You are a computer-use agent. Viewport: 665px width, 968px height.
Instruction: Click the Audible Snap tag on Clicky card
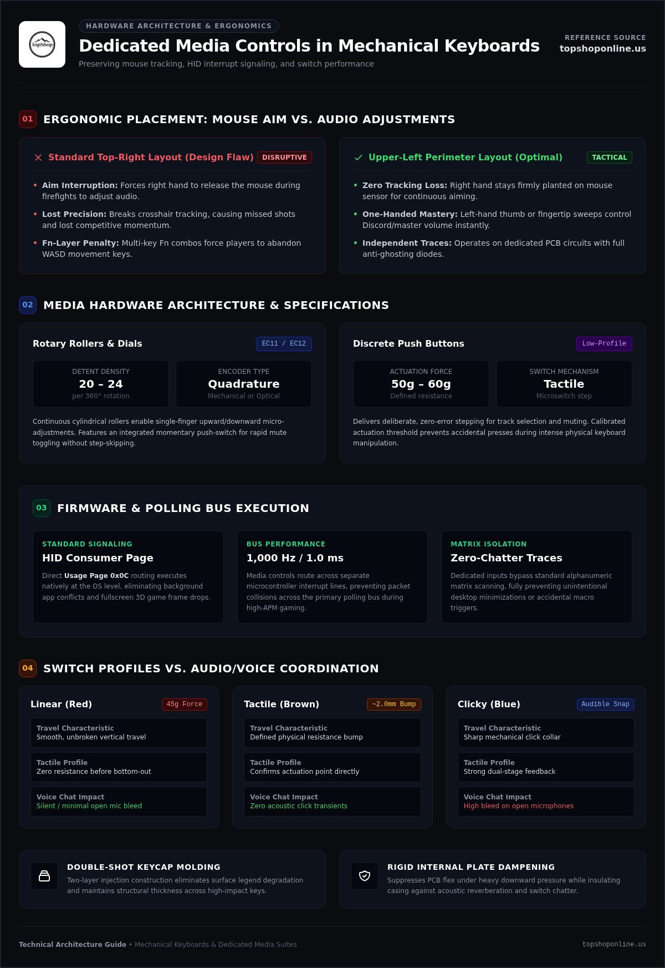pyautogui.click(x=606, y=705)
